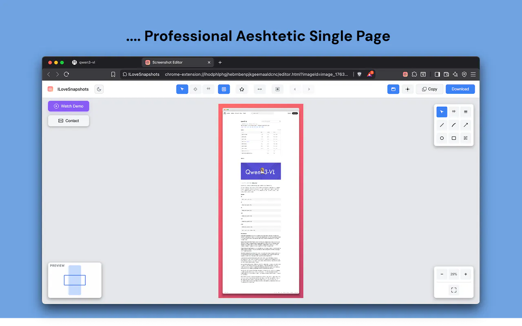Image resolution: width=522 pixels, height=326 pixels.
Task: Click the dashed-circle focus tool in top toolbar
Action: pyautogui.click(x=195, y=89)
